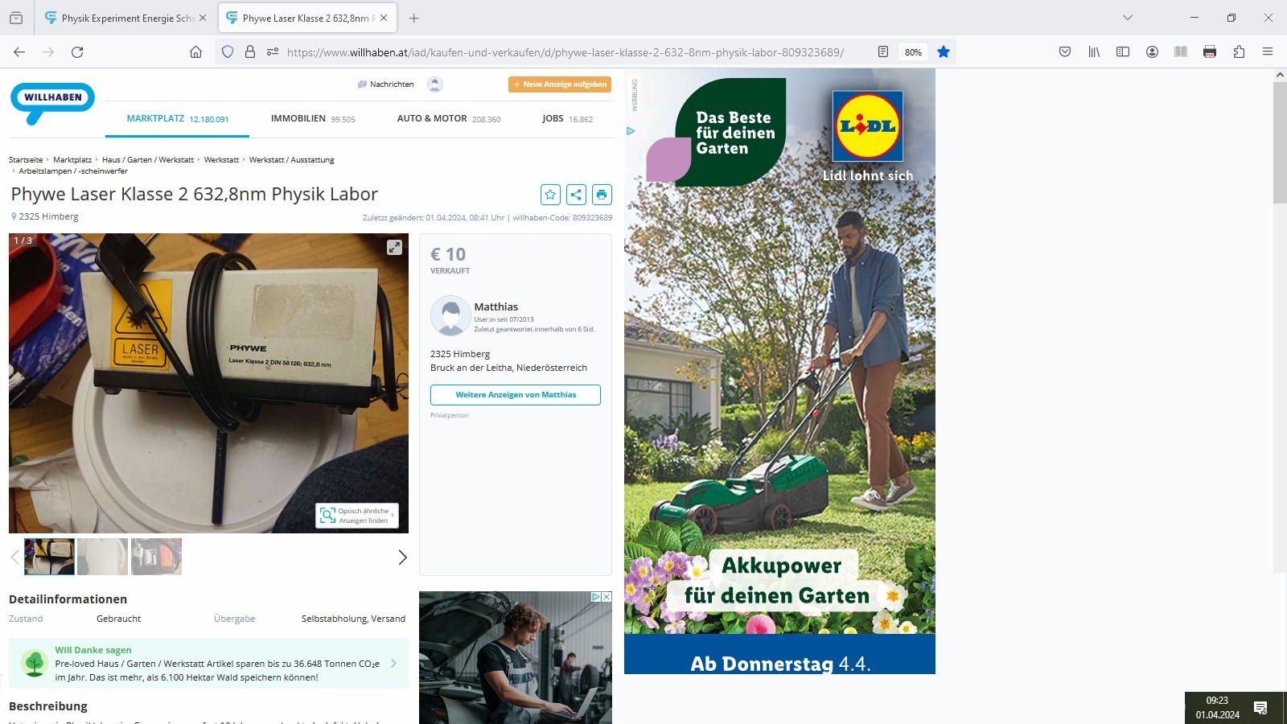Viewport: 1287px width, 724px height.
Task: Select the Marktplatz navigation tab
Action: pos(177,119)
